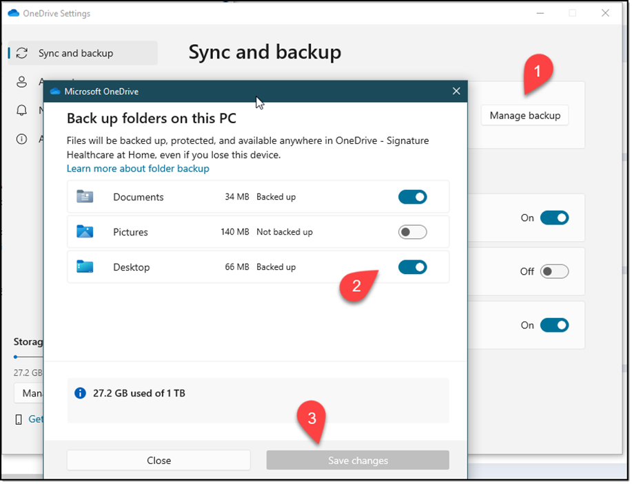Click the Close button in backup dialog
Screen dimensions: 632x484
click(159, 461)
